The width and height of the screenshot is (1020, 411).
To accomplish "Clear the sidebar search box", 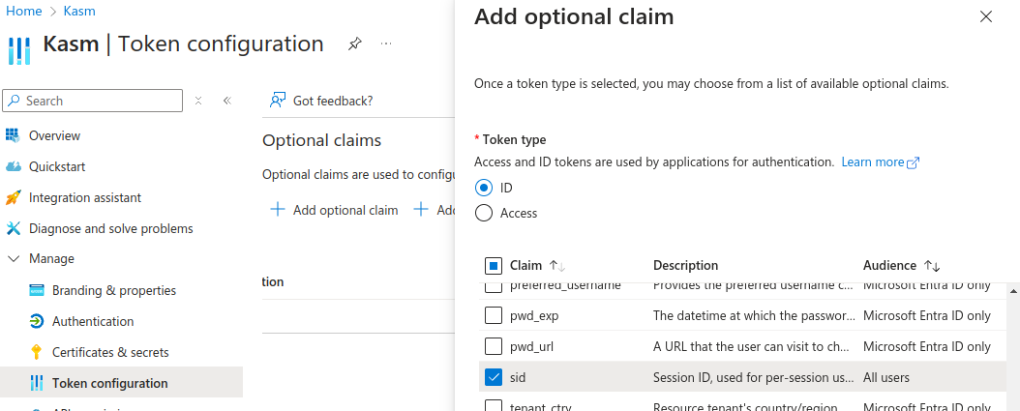I will click(198, 101).
